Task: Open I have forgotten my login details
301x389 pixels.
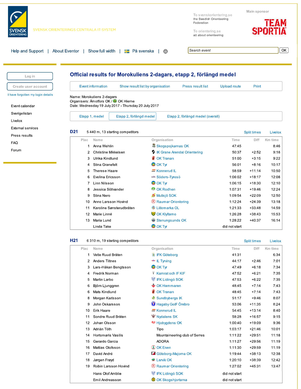Action: click(30, 95)
